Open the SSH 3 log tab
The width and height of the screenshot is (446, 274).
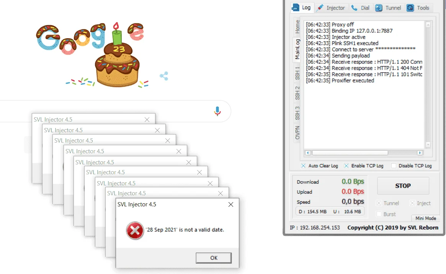(297, 113)
